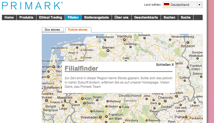Click the Schwerin map marker
The height and width of the screenshot is (123, 214).
click(x=144, y=38)
